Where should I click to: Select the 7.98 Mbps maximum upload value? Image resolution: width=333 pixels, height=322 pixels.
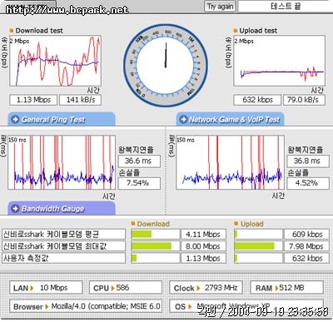[307, 246]
